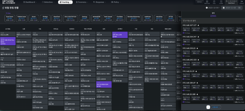Image resolution: width=245 pixels, height=111 pixels.
Task: Expand the Dashboard menu dropdown
Action: coord(30,2)
